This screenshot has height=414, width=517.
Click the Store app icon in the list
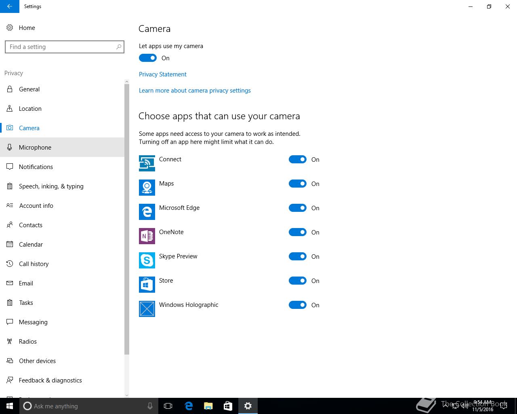[x=147, y=285]
